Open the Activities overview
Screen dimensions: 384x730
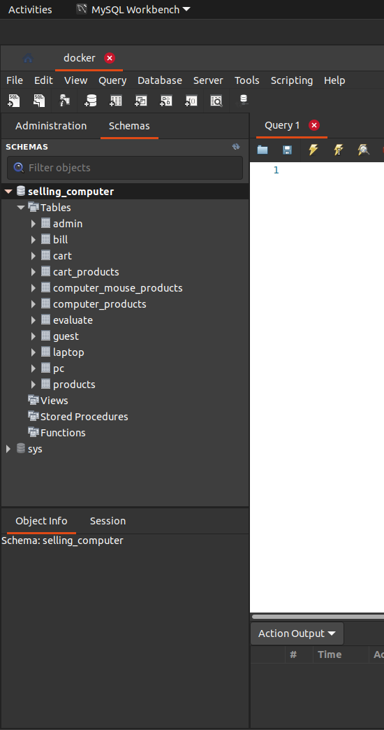(30, 10)
